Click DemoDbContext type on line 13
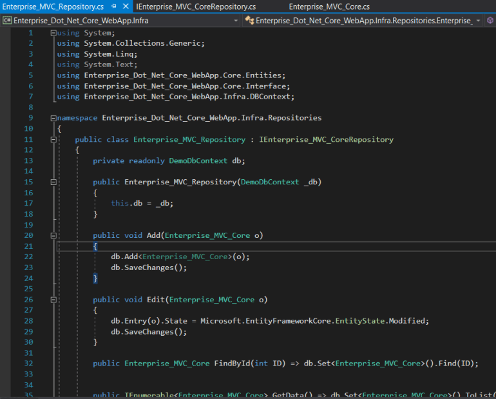 (198, 161)
